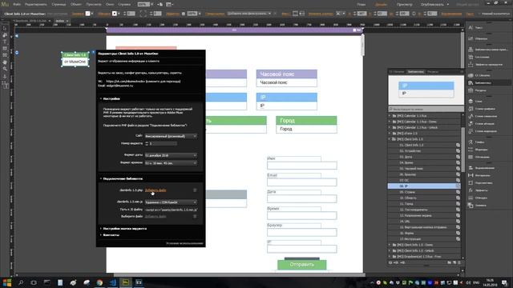Collapse the [MO] Client Info 1.0 folder
Viewport: 513px width, 288px height.
[x=390, y=139]
